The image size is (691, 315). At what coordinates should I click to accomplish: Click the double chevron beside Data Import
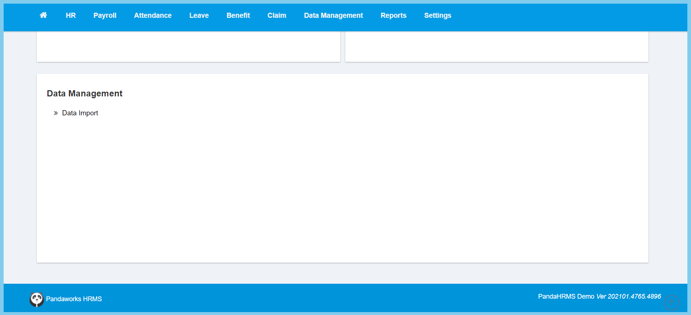[x=56, y=113]
